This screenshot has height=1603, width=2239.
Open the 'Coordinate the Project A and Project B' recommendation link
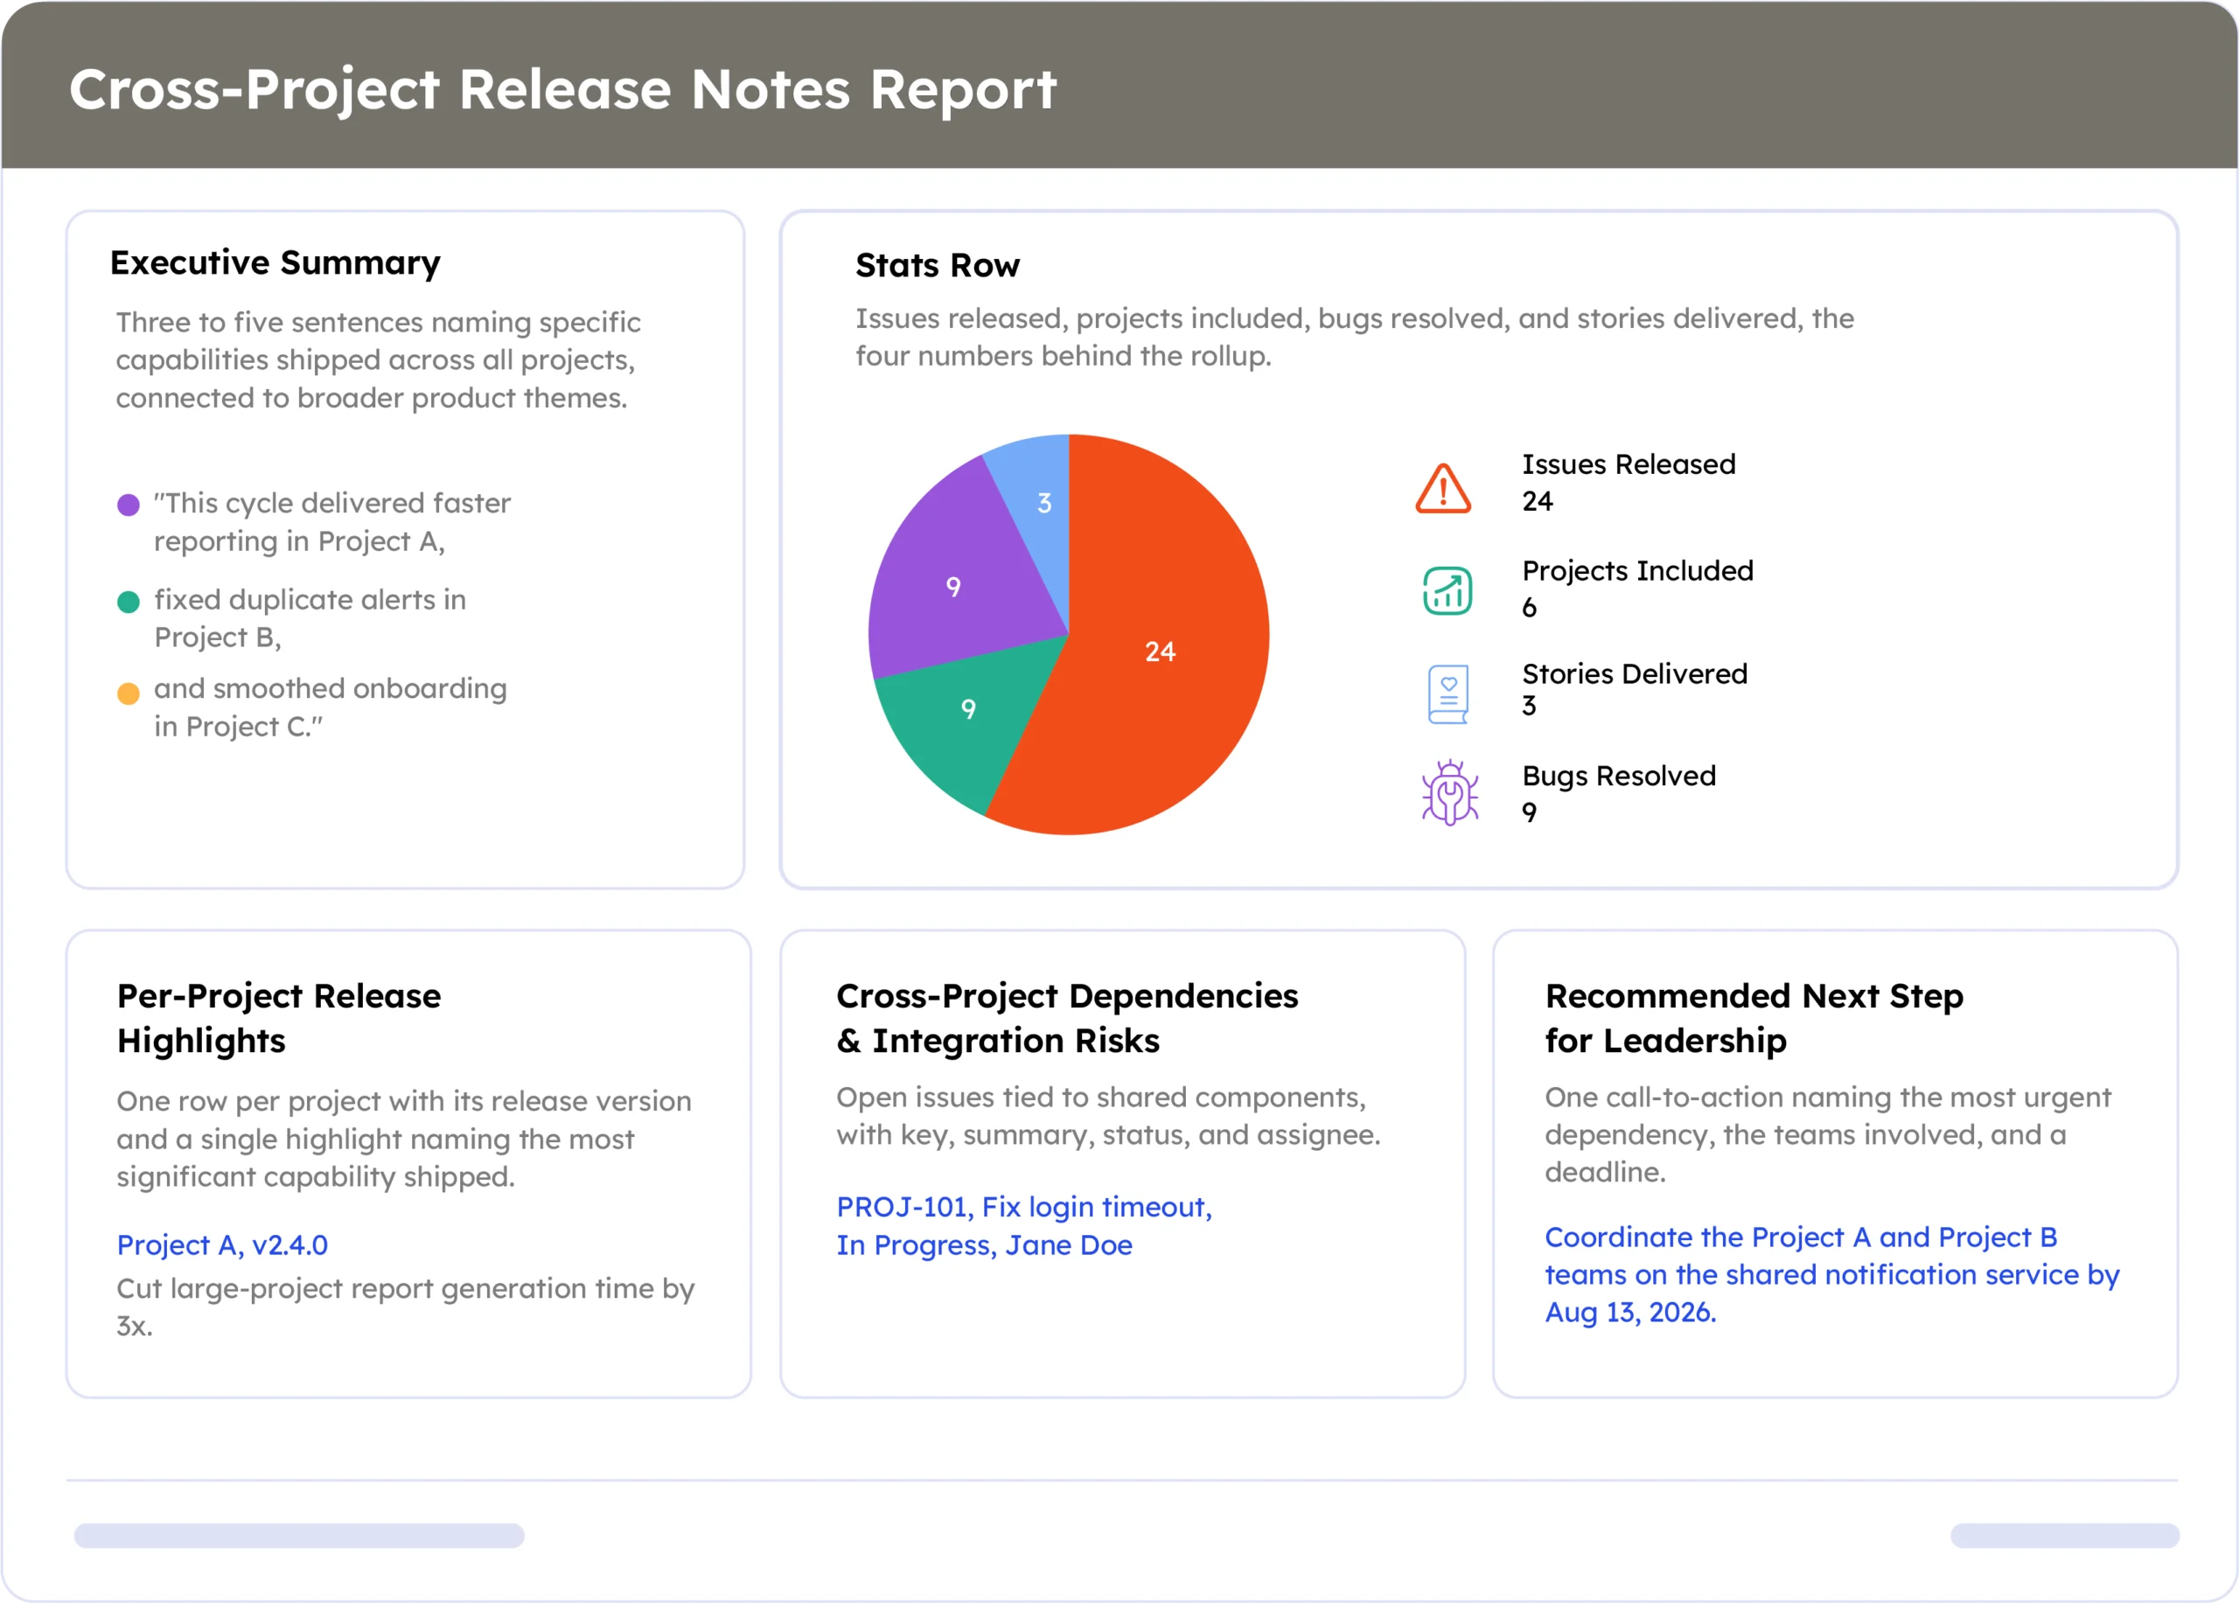1832,1274
